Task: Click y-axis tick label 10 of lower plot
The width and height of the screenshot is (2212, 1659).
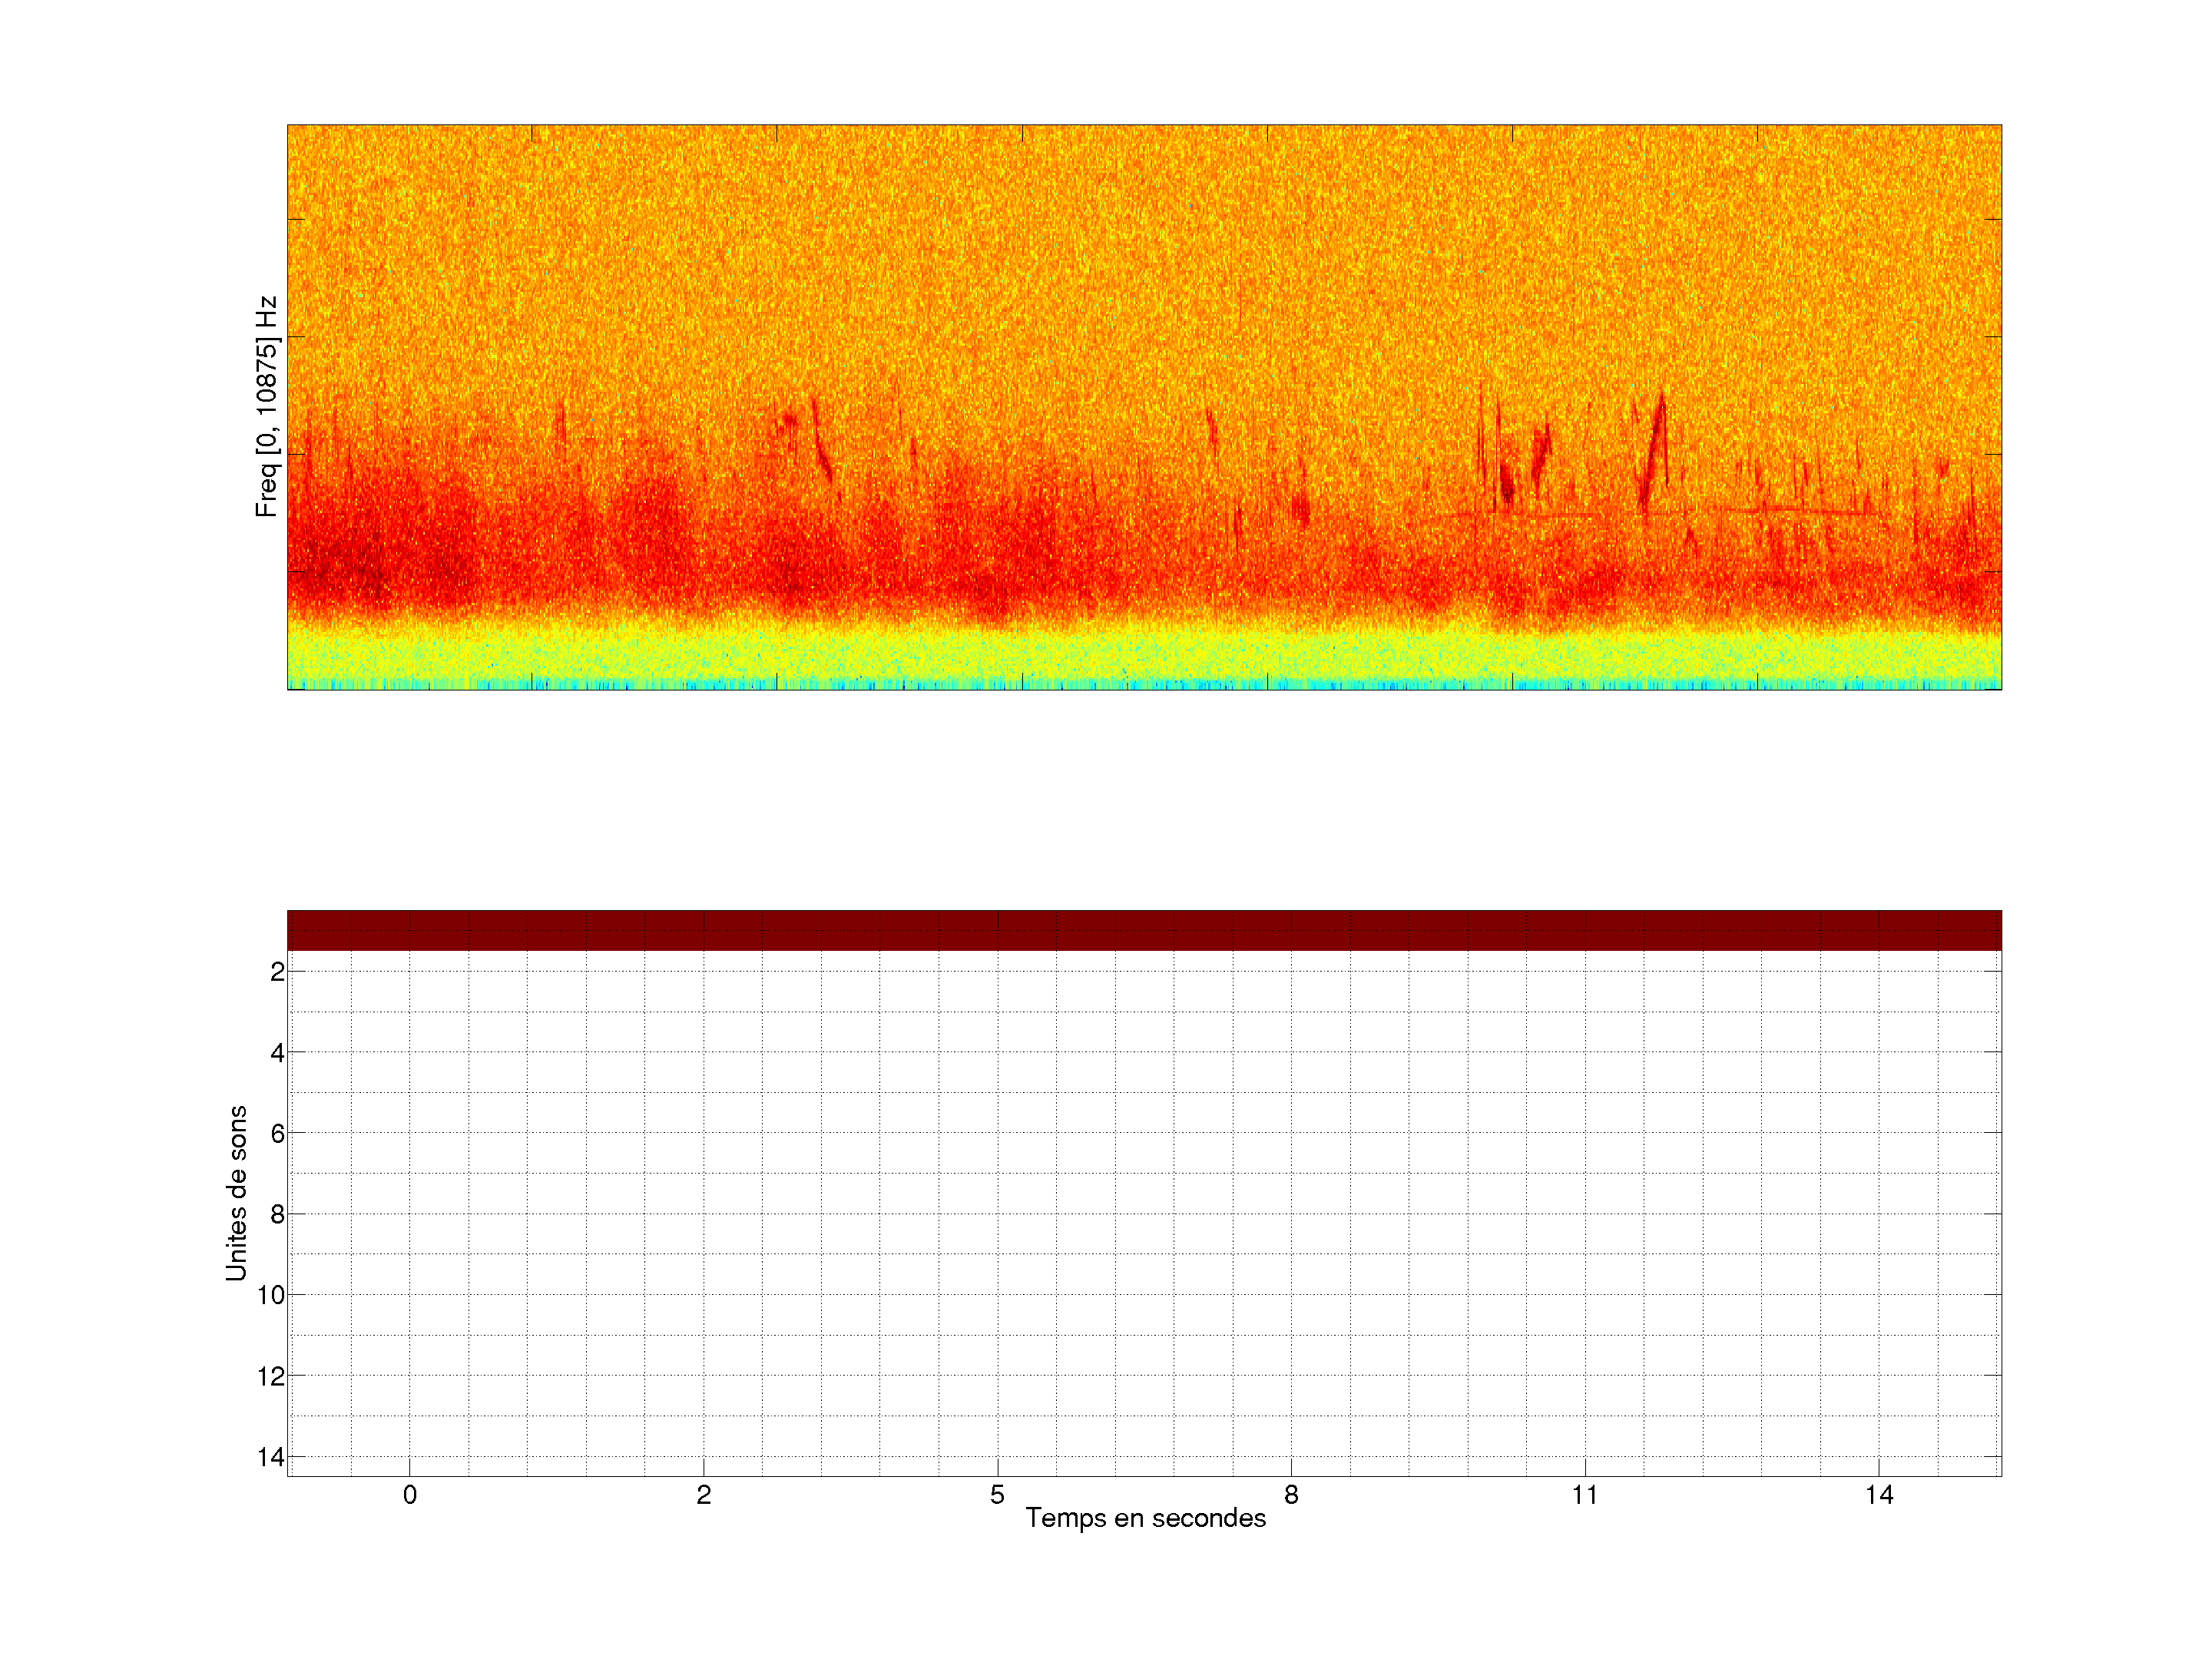Action: (x=271, y=1296)
